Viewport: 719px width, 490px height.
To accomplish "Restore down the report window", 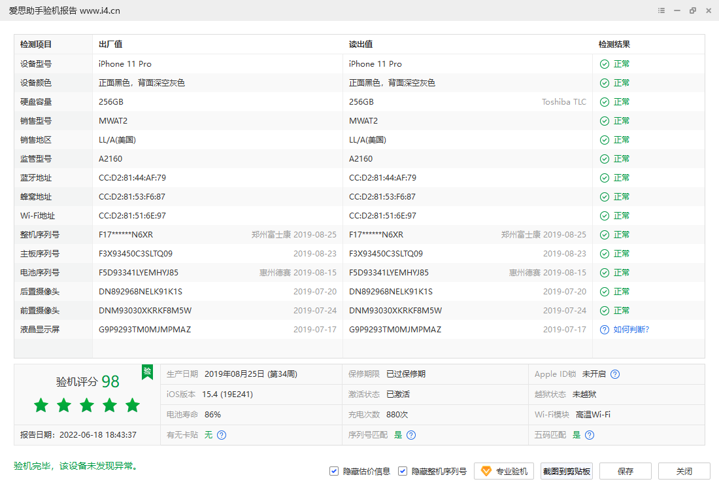I will [692, 10].
